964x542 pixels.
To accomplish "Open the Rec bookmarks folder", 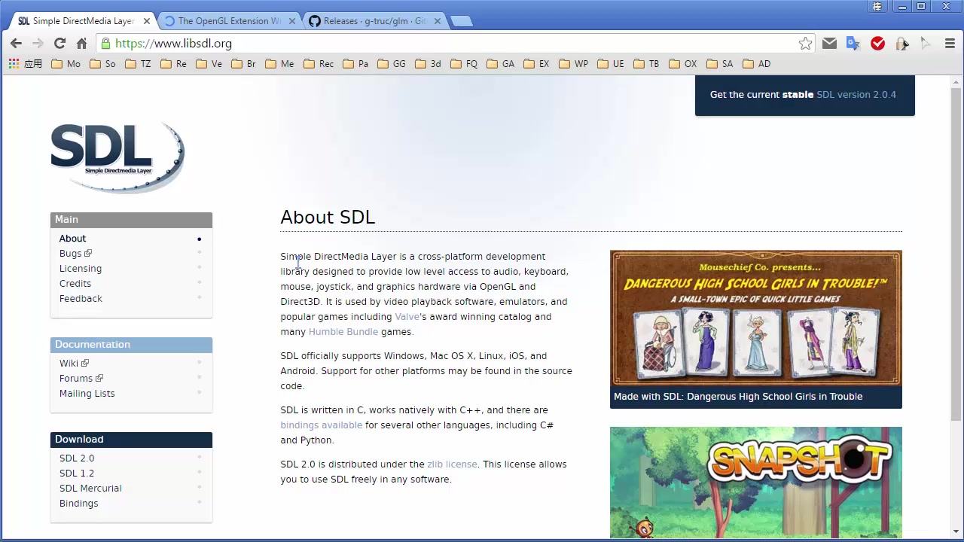I will point(318,64).
